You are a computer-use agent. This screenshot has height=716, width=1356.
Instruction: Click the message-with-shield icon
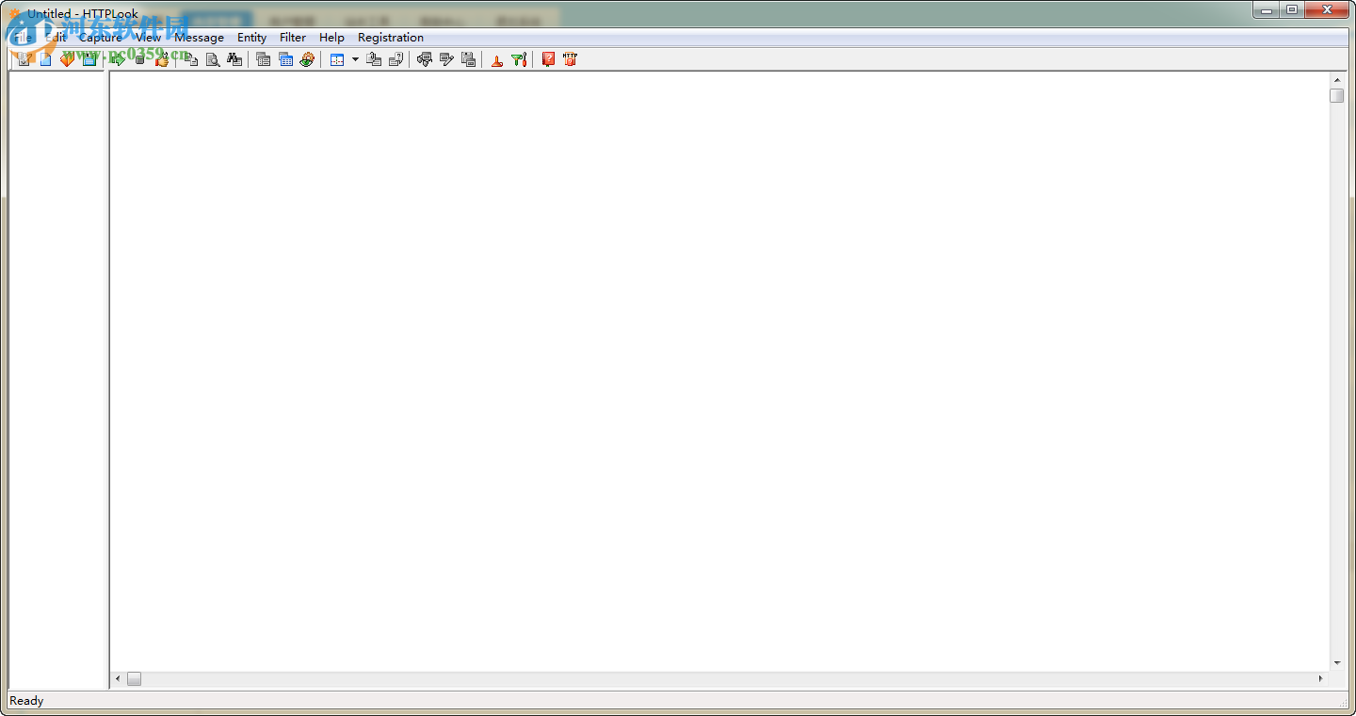[425, 59]
